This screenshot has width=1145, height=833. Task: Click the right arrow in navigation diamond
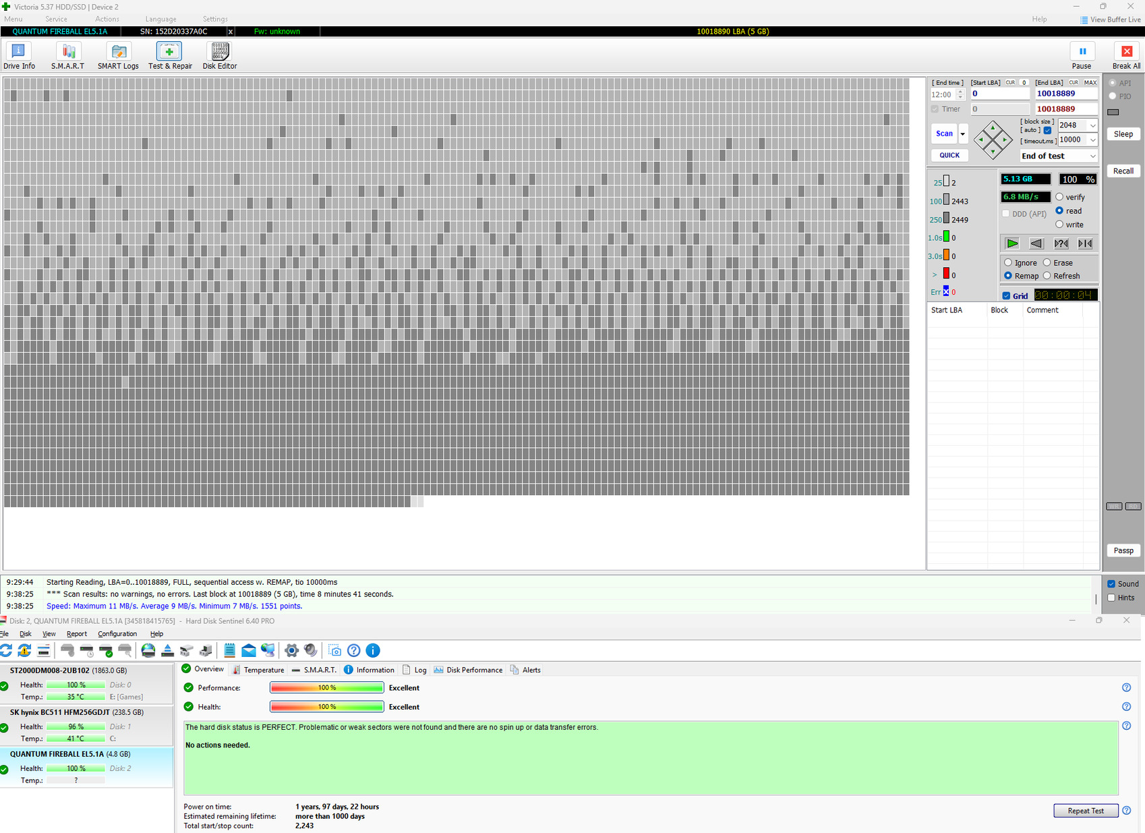coord(1005,140)
